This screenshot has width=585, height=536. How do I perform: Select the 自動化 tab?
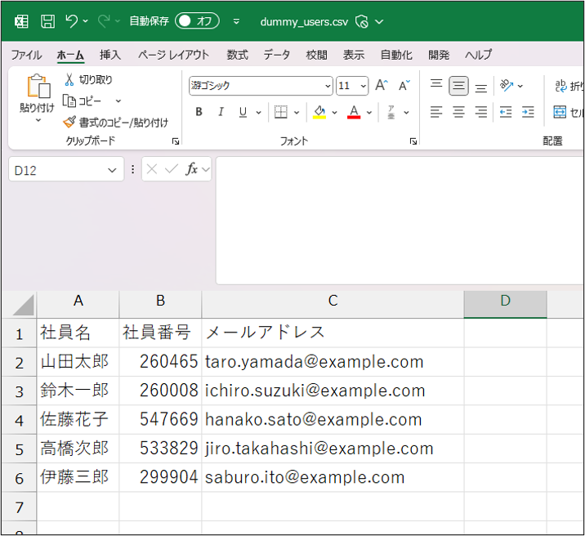(x=396, y=55)
